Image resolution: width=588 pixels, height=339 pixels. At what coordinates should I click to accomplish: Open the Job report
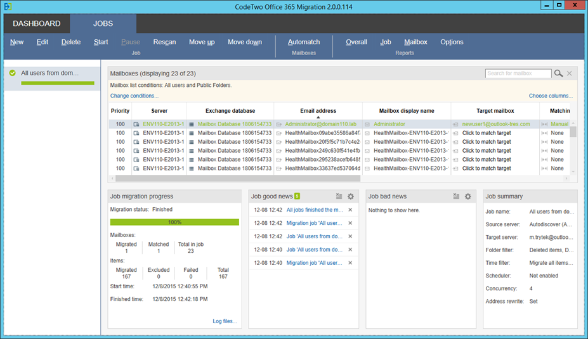(x=386, y=42)
